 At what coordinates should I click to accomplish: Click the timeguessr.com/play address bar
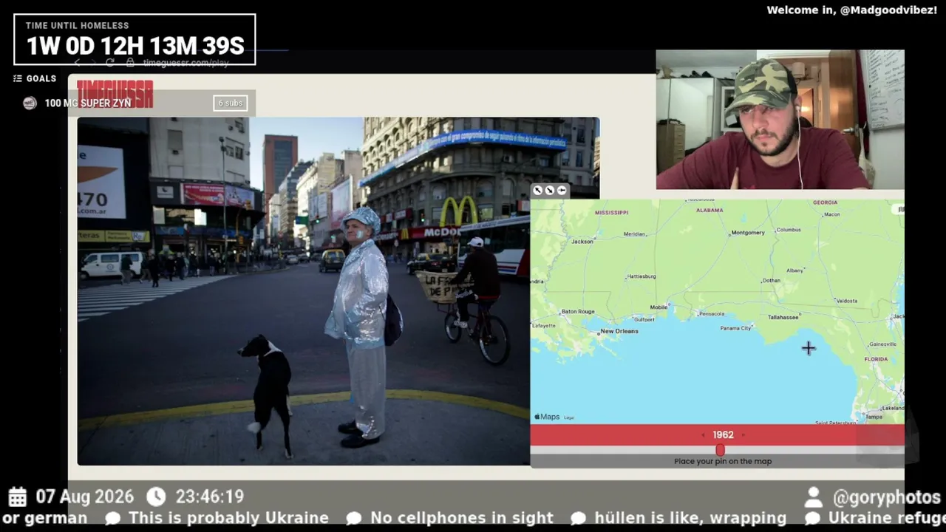click(186, 63)
